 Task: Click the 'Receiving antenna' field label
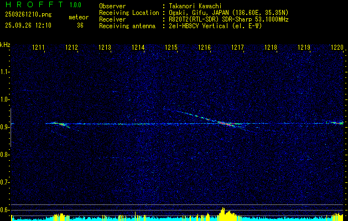pos(127,26)
